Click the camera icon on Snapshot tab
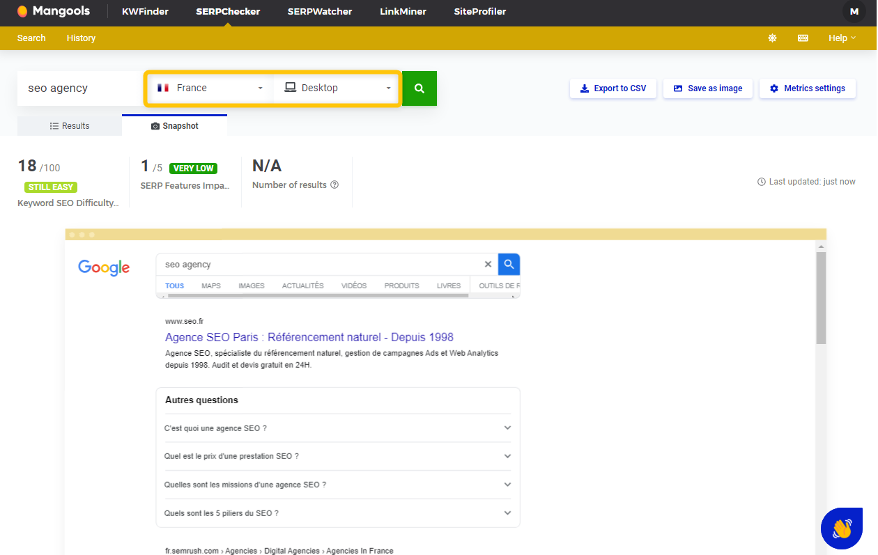878x555 pixels. pyautogui.click(x=154, y=126)
